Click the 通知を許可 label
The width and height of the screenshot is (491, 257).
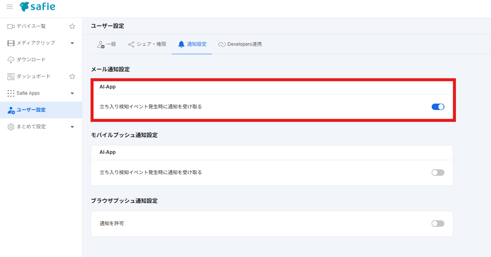(x=112, y=224)
